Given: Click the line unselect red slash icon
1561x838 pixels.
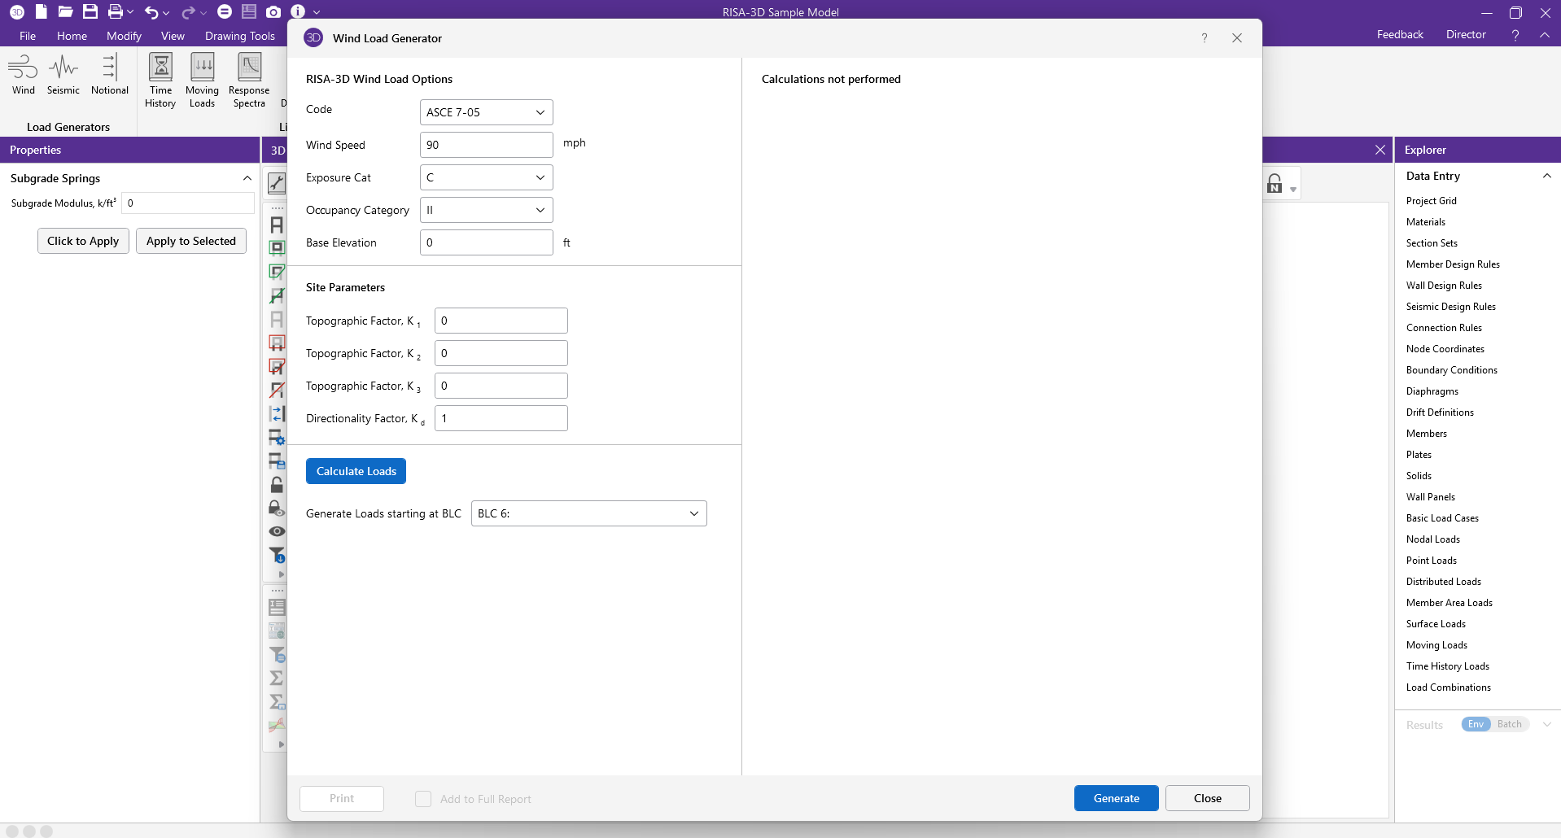Looking at the screenshot, I should point(277,390).
